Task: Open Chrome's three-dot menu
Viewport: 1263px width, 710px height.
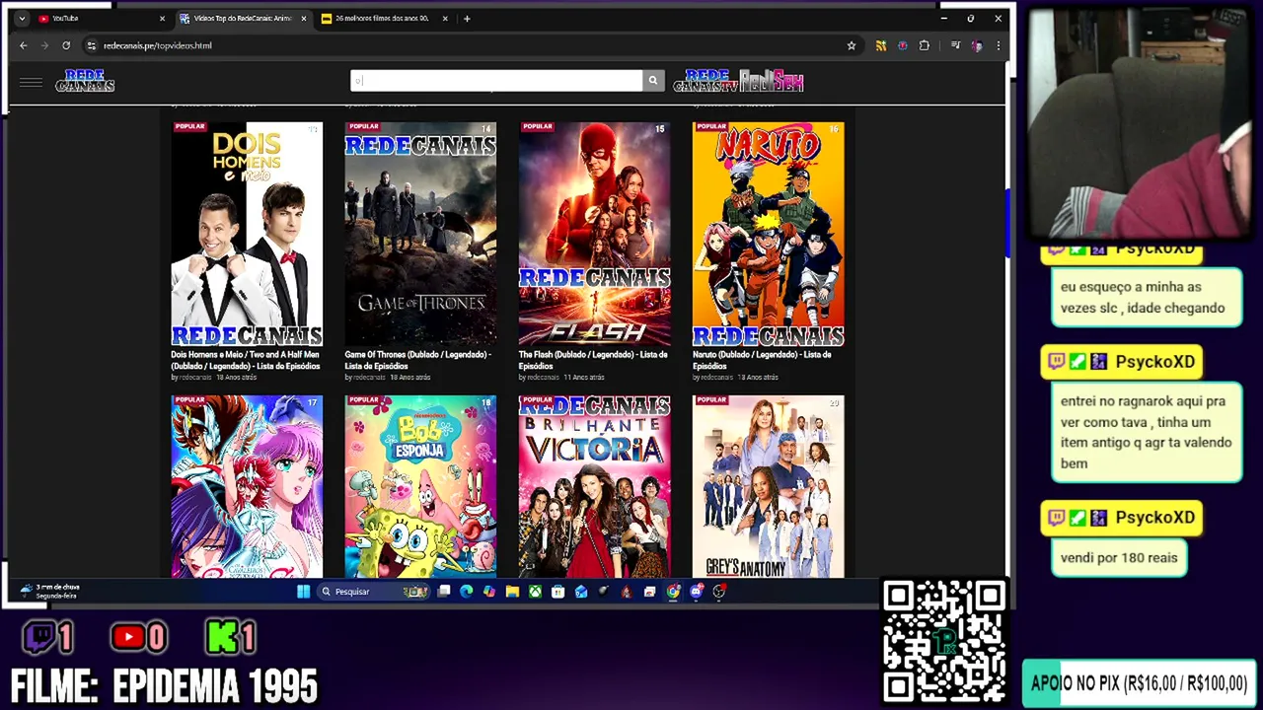Action: tap(998, 45)
